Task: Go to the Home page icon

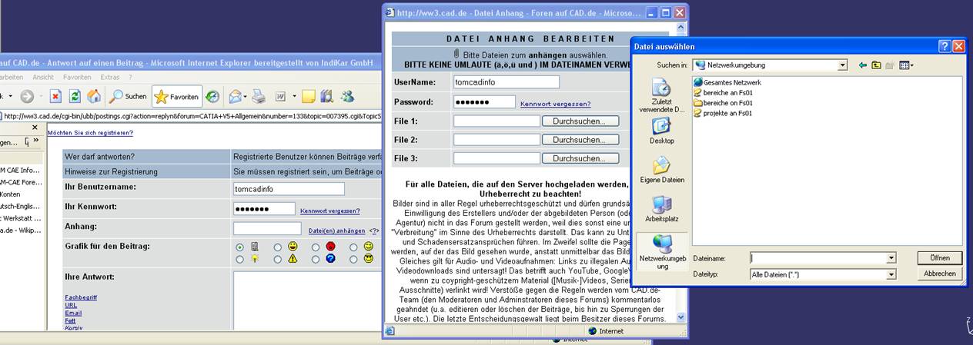Action: point(93,96)
